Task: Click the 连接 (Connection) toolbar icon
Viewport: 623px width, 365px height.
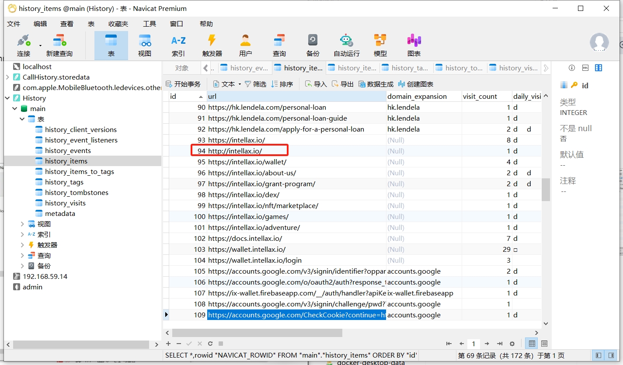Action: 24,45
